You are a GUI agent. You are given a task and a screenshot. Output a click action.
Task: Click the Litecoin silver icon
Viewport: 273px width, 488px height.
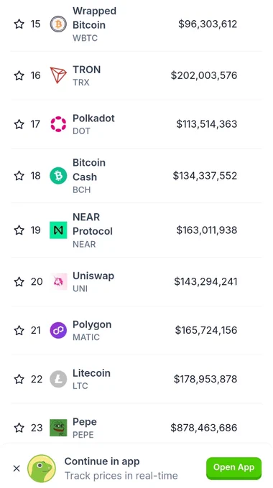coord(58,379)
